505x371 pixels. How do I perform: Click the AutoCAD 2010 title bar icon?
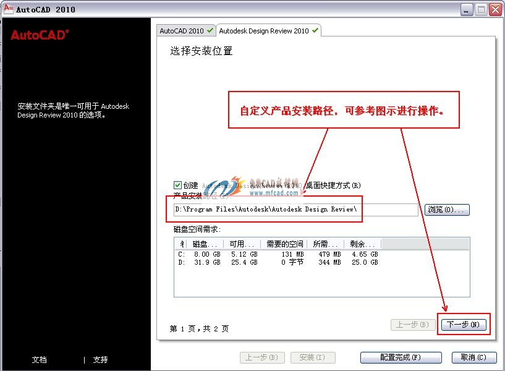9,9
